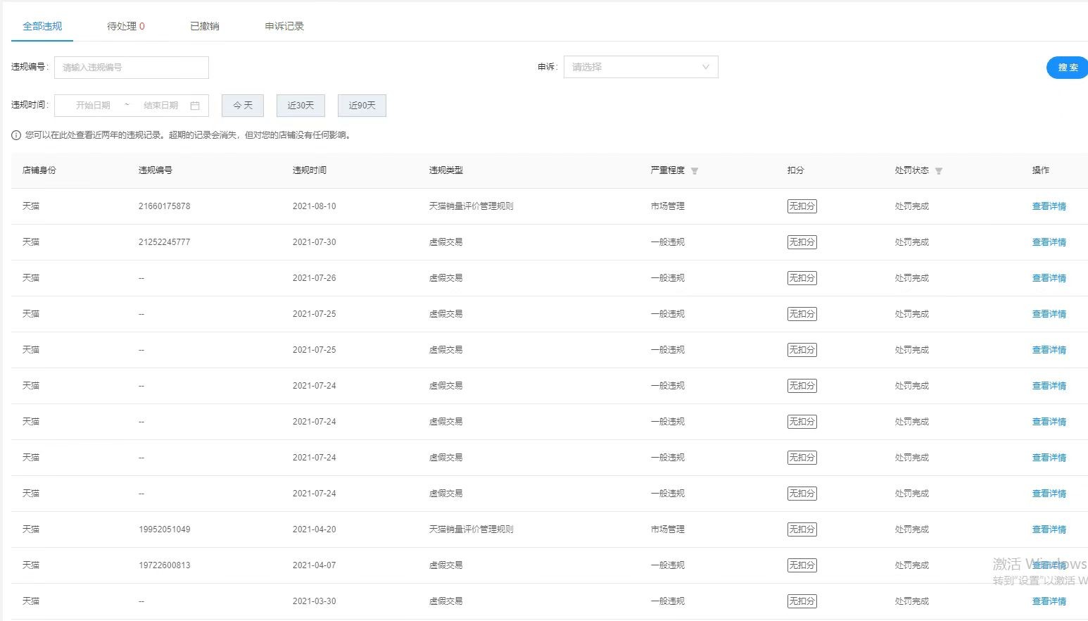Click the 结束日期 field
Screen dimensions: 1088x621
click(x=161, y=106)
